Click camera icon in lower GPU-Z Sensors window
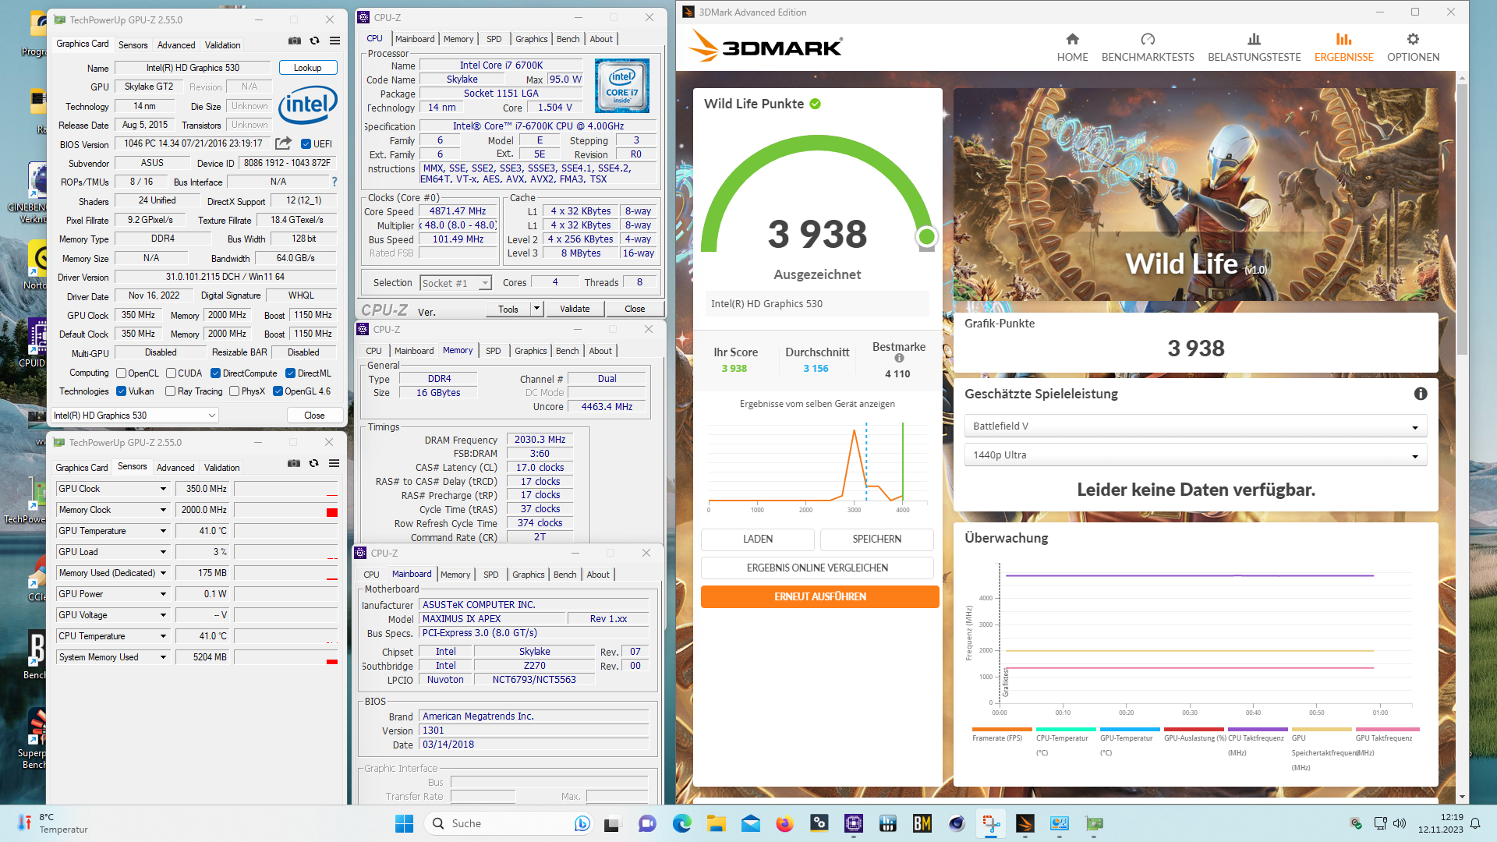The height and width of the screenshot is (842, 1497). coord(294,463)
